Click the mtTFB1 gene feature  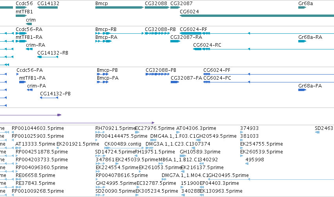21,16
